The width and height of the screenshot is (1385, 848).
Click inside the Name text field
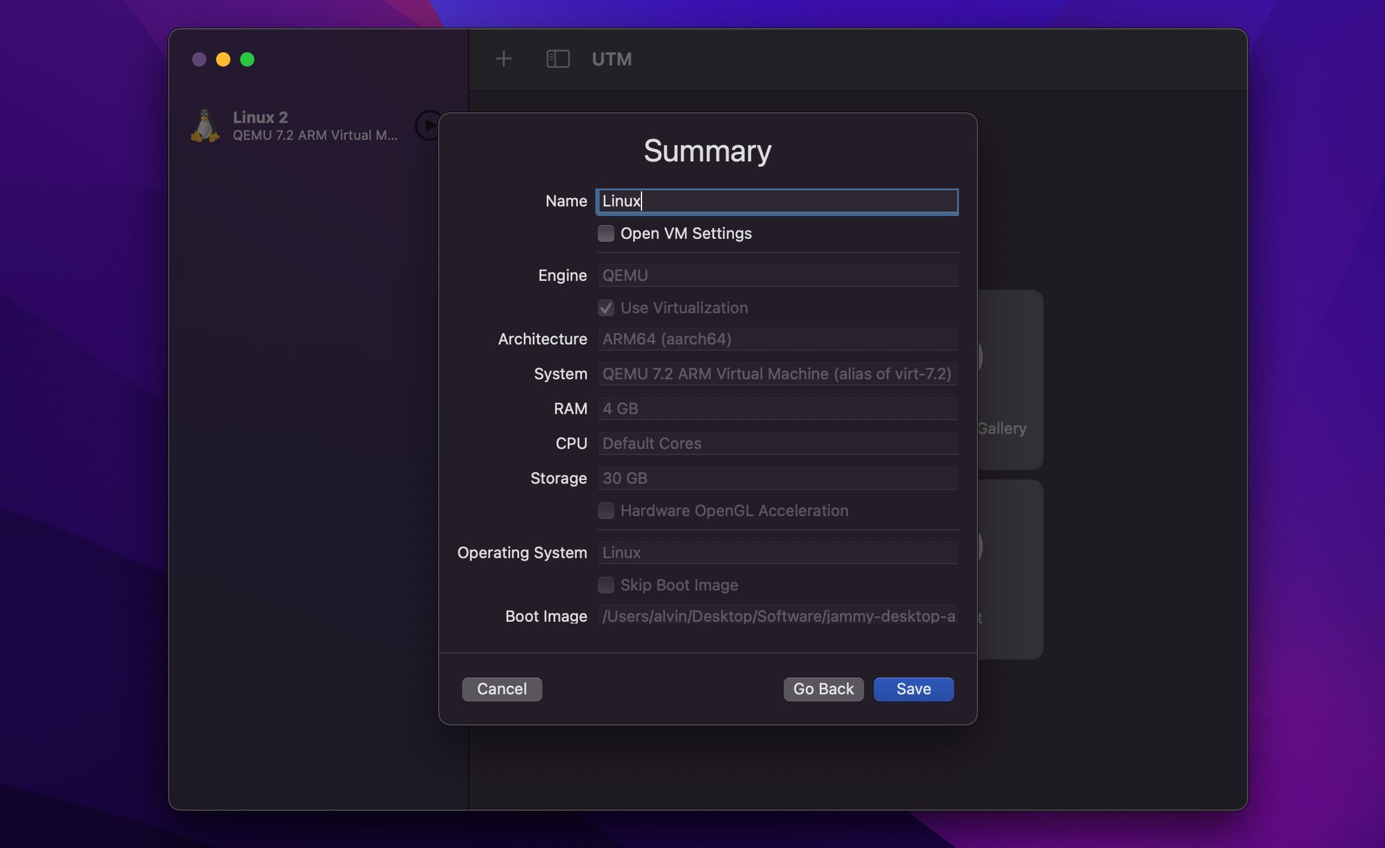point(777,202)
